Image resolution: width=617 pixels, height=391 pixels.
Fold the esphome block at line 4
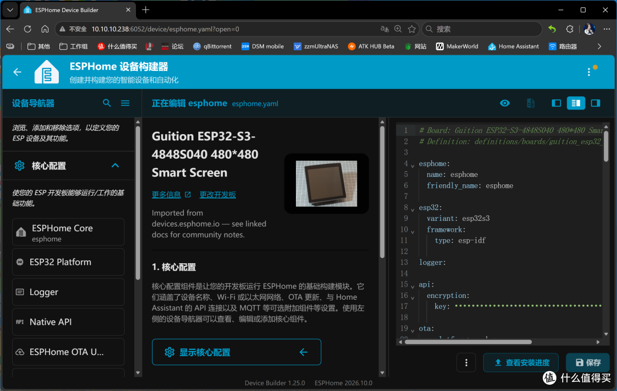[412, 166]
